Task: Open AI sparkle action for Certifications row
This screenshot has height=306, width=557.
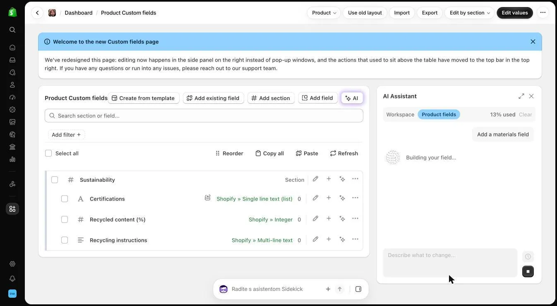Action: [x=342, y=198]
